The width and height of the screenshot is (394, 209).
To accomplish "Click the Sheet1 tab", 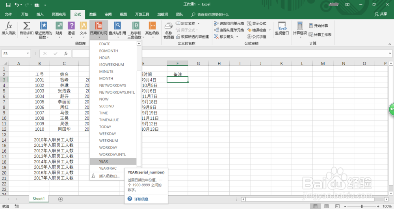I will [x=39, y=199].
